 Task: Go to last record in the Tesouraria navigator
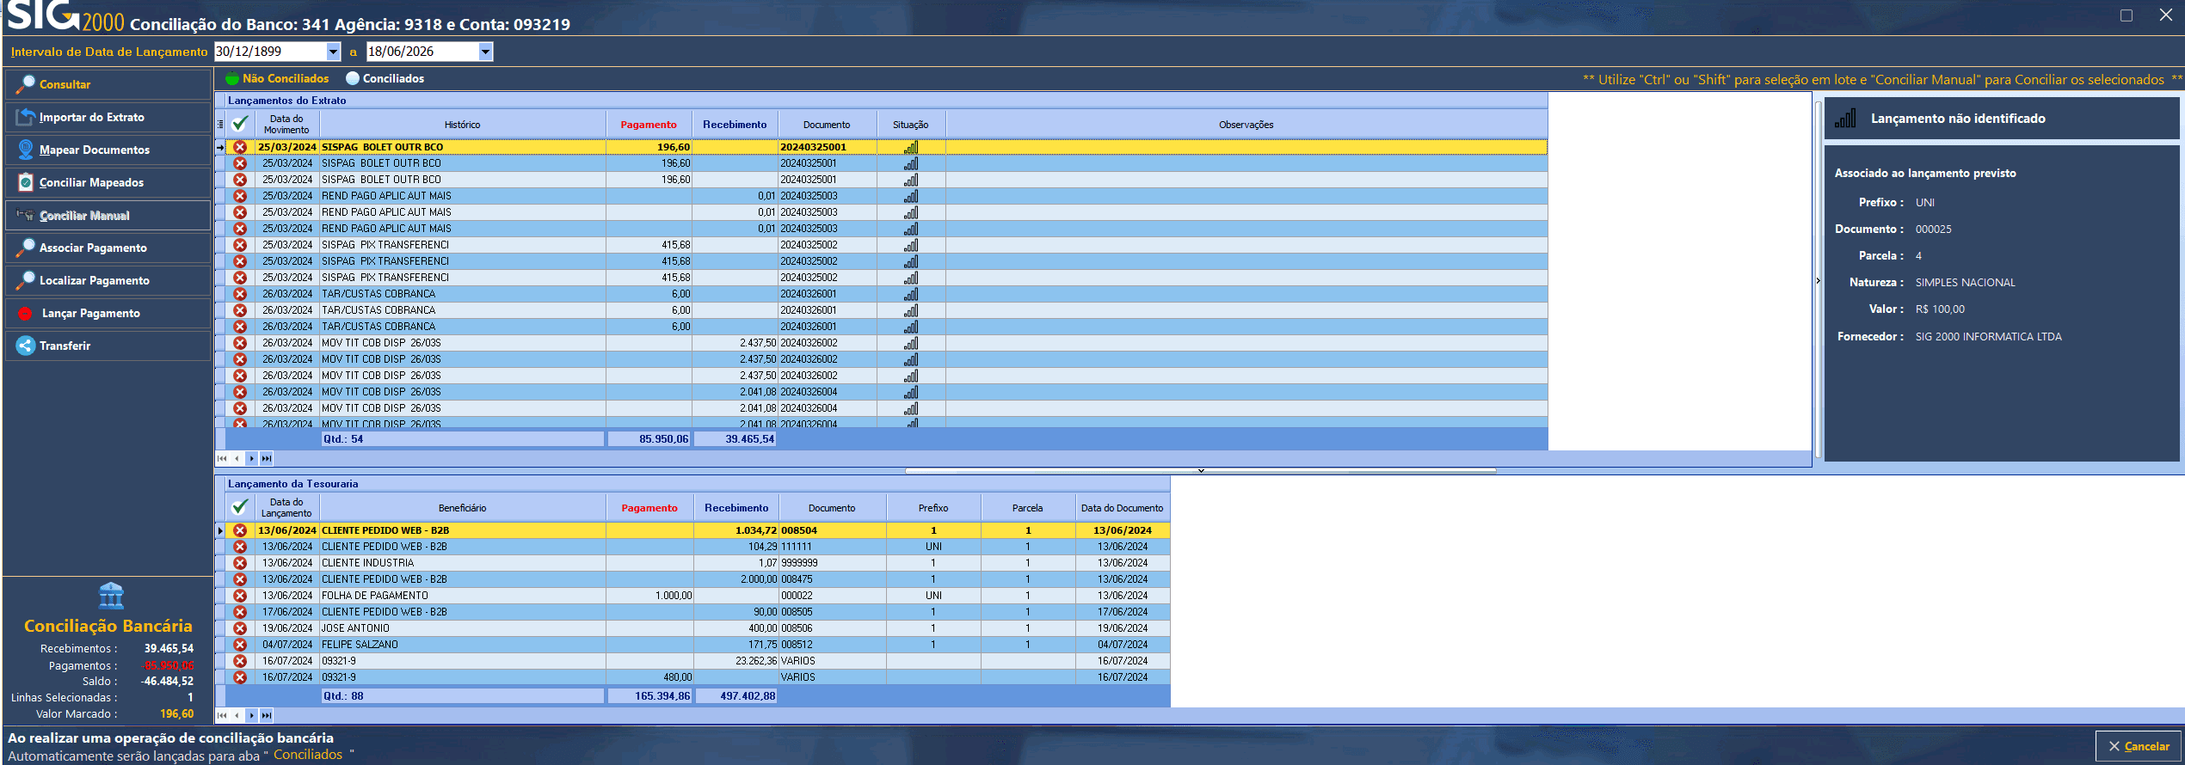tap(267, 715)
